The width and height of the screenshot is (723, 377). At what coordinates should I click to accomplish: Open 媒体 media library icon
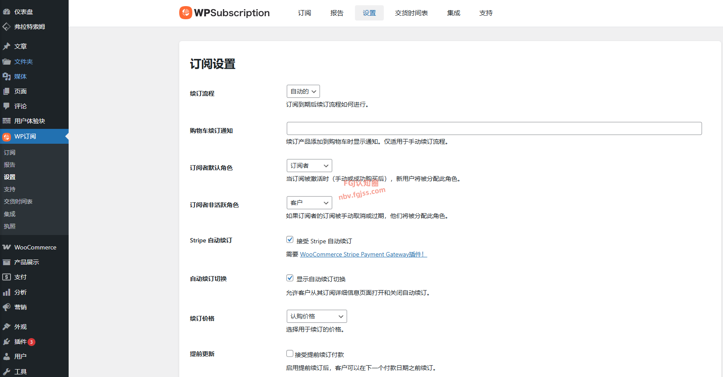point(7,76)
